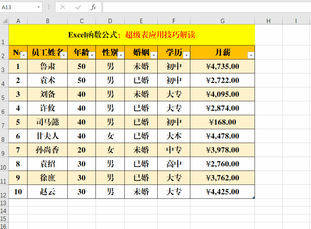Expand the Name Box dropdown arrow
The image size is (311, 229).
coord(38,7)
